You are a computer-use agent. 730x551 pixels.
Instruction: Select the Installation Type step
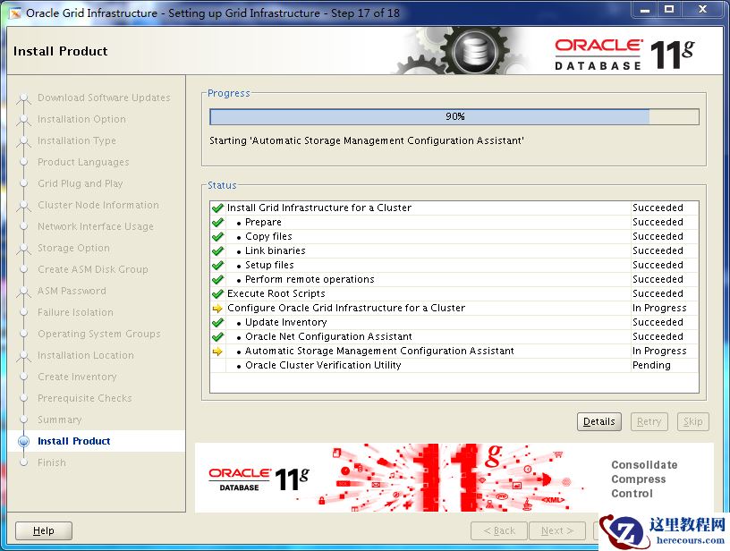77,140
